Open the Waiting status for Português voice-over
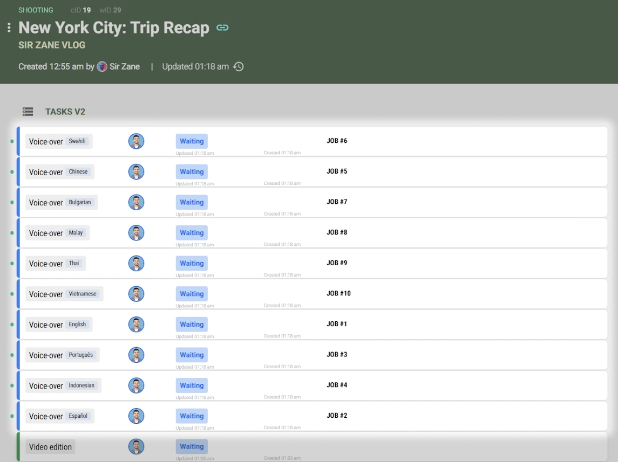The image size is (618, 462). (x=192, y=355)
